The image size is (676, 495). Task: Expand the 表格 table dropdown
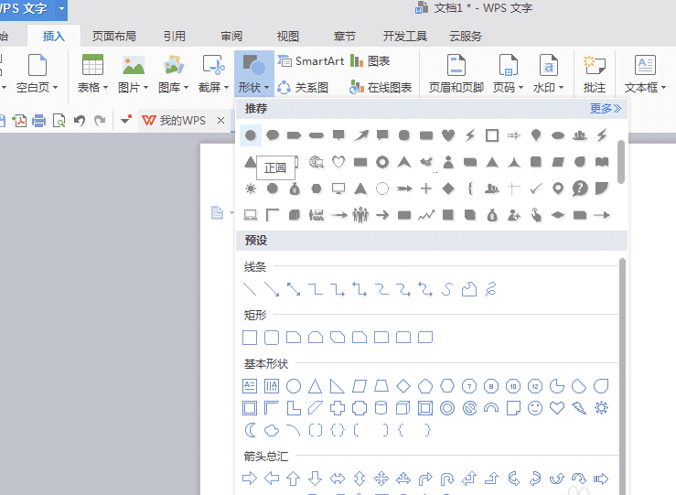pos(92,88)
